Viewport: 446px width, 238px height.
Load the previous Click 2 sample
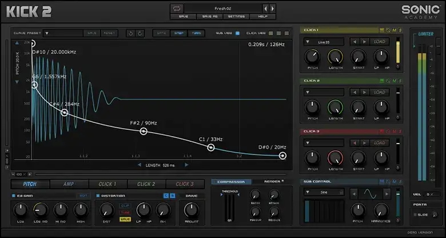tap(355, 92)
